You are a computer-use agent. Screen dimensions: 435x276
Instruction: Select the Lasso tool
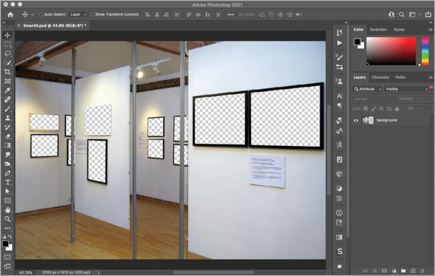[7, 53]
